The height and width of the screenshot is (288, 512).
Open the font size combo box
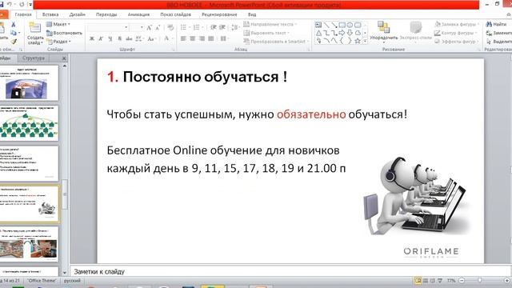point(137,28)
